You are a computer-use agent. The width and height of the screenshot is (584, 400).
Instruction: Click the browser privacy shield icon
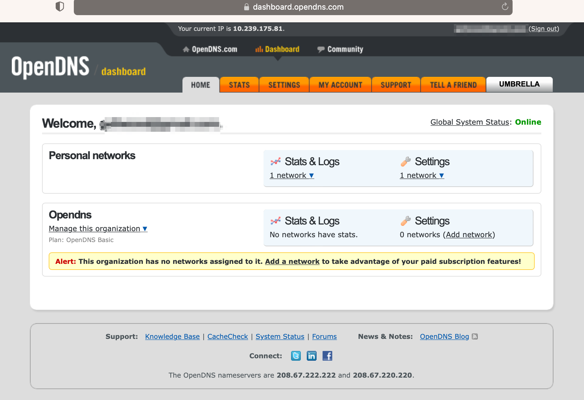coord(60,6)
